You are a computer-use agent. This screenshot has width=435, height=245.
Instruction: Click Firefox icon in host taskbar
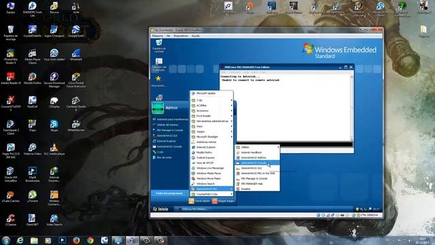[x=76, y=240]
